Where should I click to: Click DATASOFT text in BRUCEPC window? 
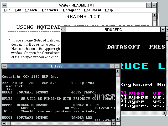tap(123, 47)
